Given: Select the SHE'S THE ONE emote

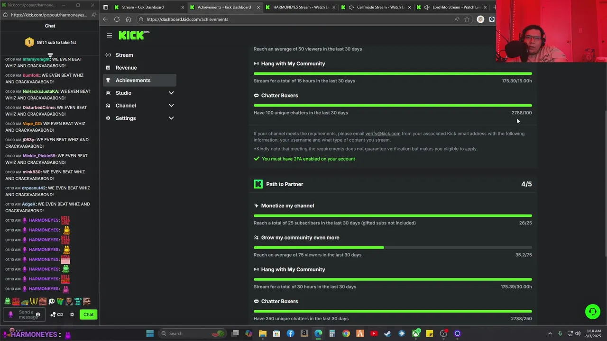Looking at the screenshot, I should (x=78, y=301).
